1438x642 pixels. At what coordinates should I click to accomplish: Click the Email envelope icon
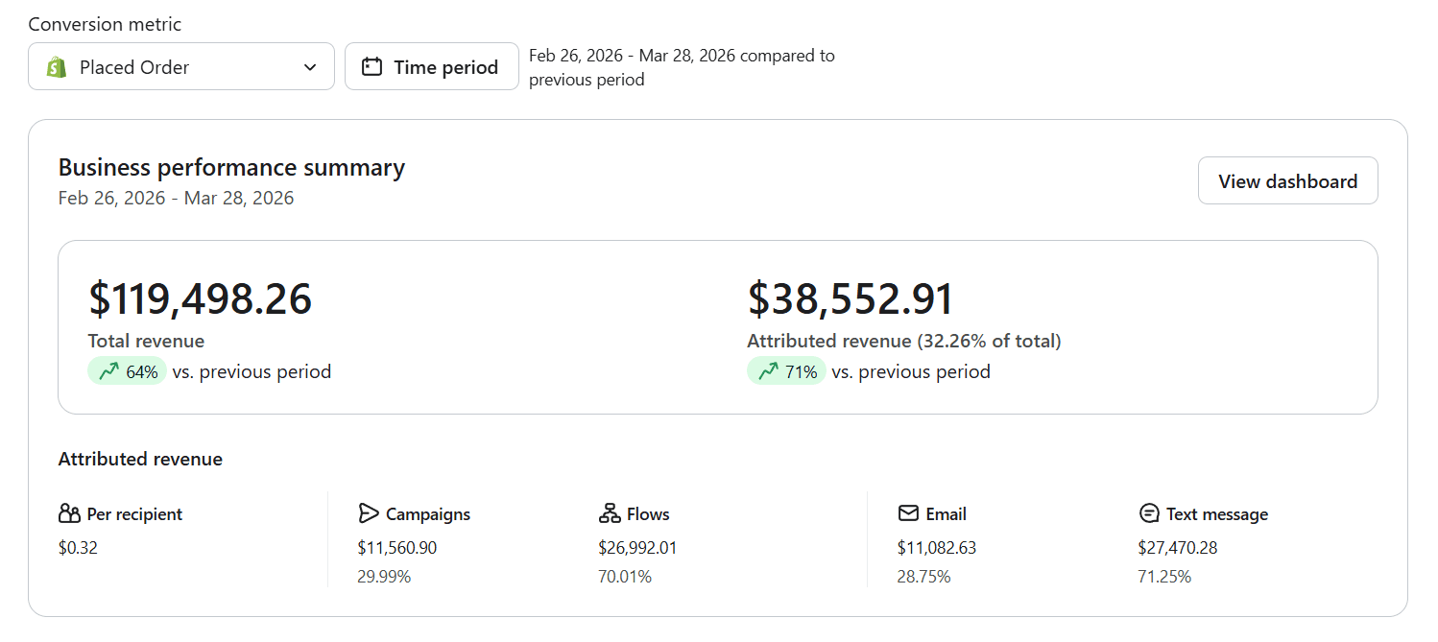[907, 513]
